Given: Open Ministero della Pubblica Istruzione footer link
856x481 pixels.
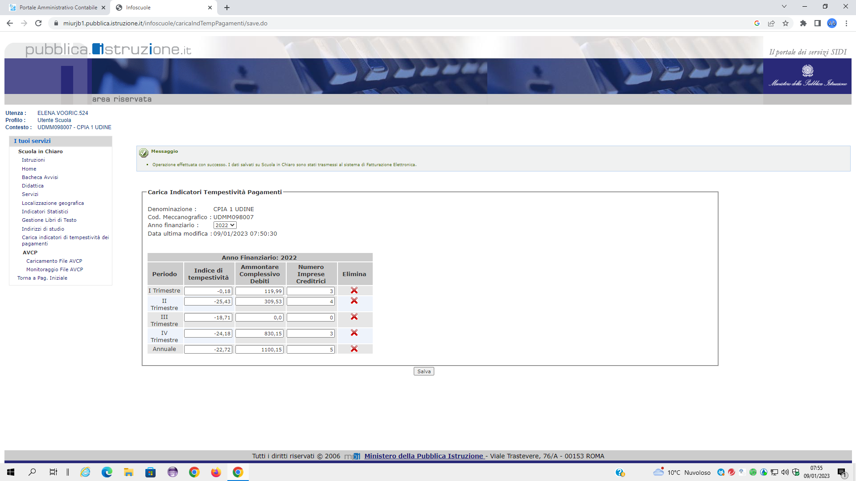Looking at the screenshot, I should click(424, 456).
